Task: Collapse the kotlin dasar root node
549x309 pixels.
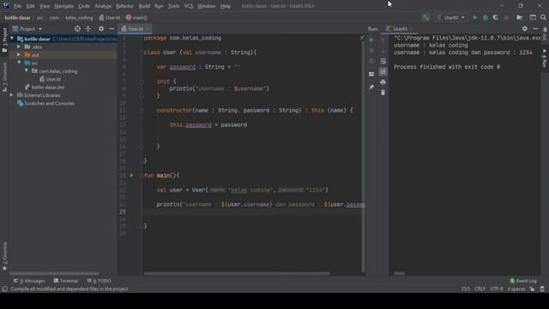Action: (12, 39)
